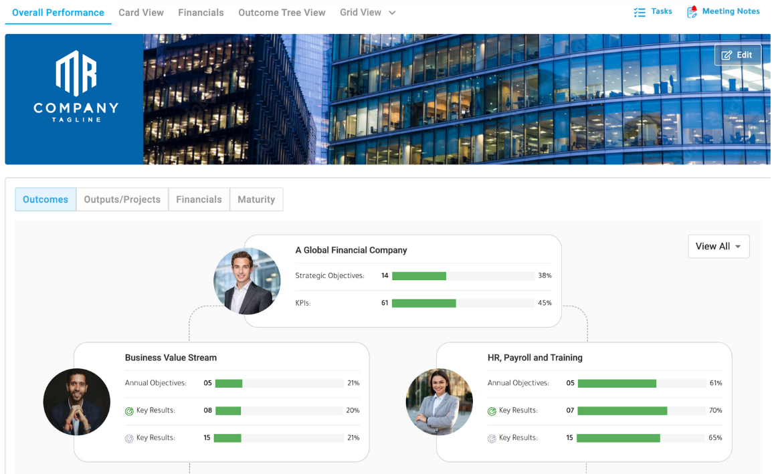The width and height of the screenshot is (772, 474).
Task: Click Key Results count 08
Action: click(x=208, y=410)
